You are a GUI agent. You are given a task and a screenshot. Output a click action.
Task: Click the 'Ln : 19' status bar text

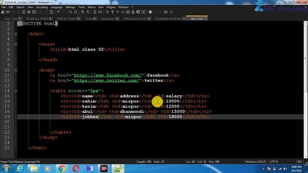191,161
